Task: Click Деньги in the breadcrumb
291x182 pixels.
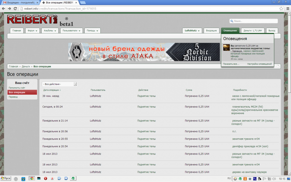Action: (x=26, y=66)
